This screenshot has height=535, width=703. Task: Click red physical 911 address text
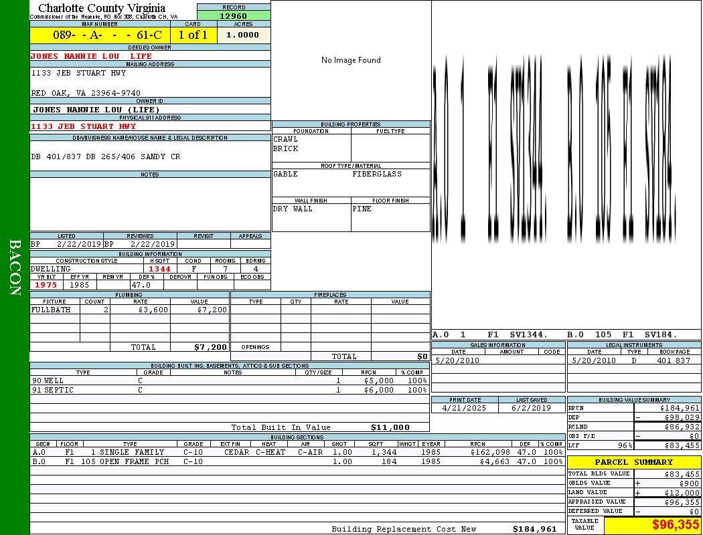(83, 126)
